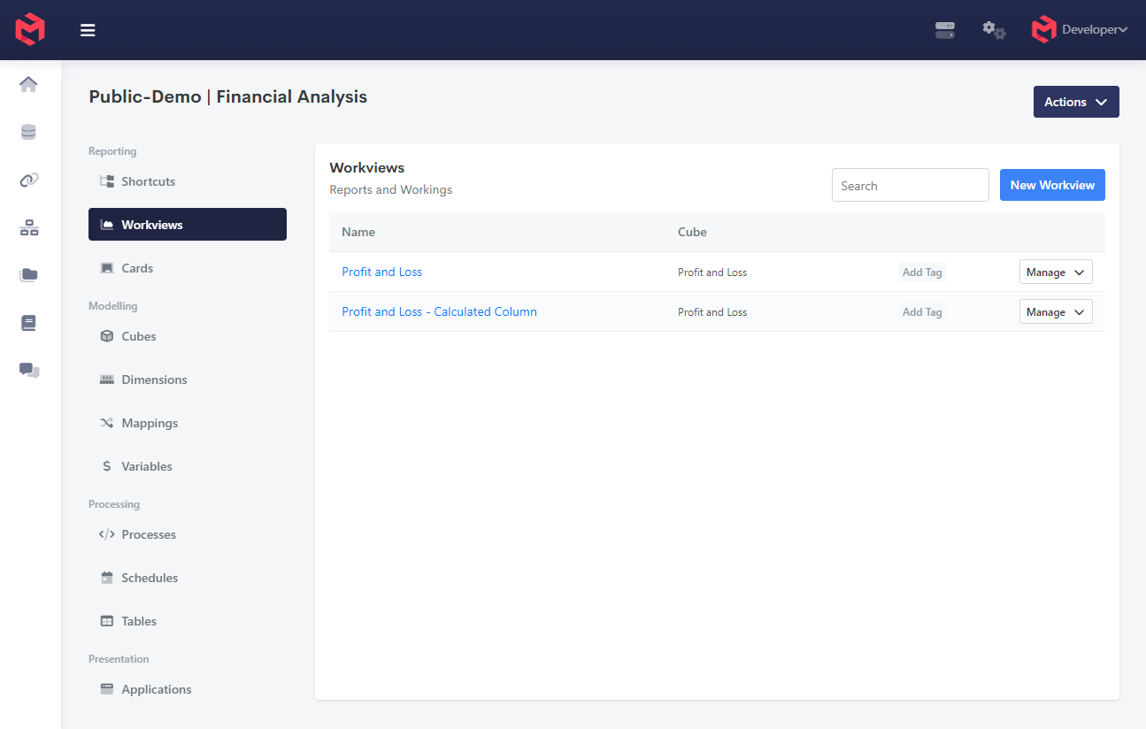
Task: Click the database stack sidebar icon
Action: [29, 132]
